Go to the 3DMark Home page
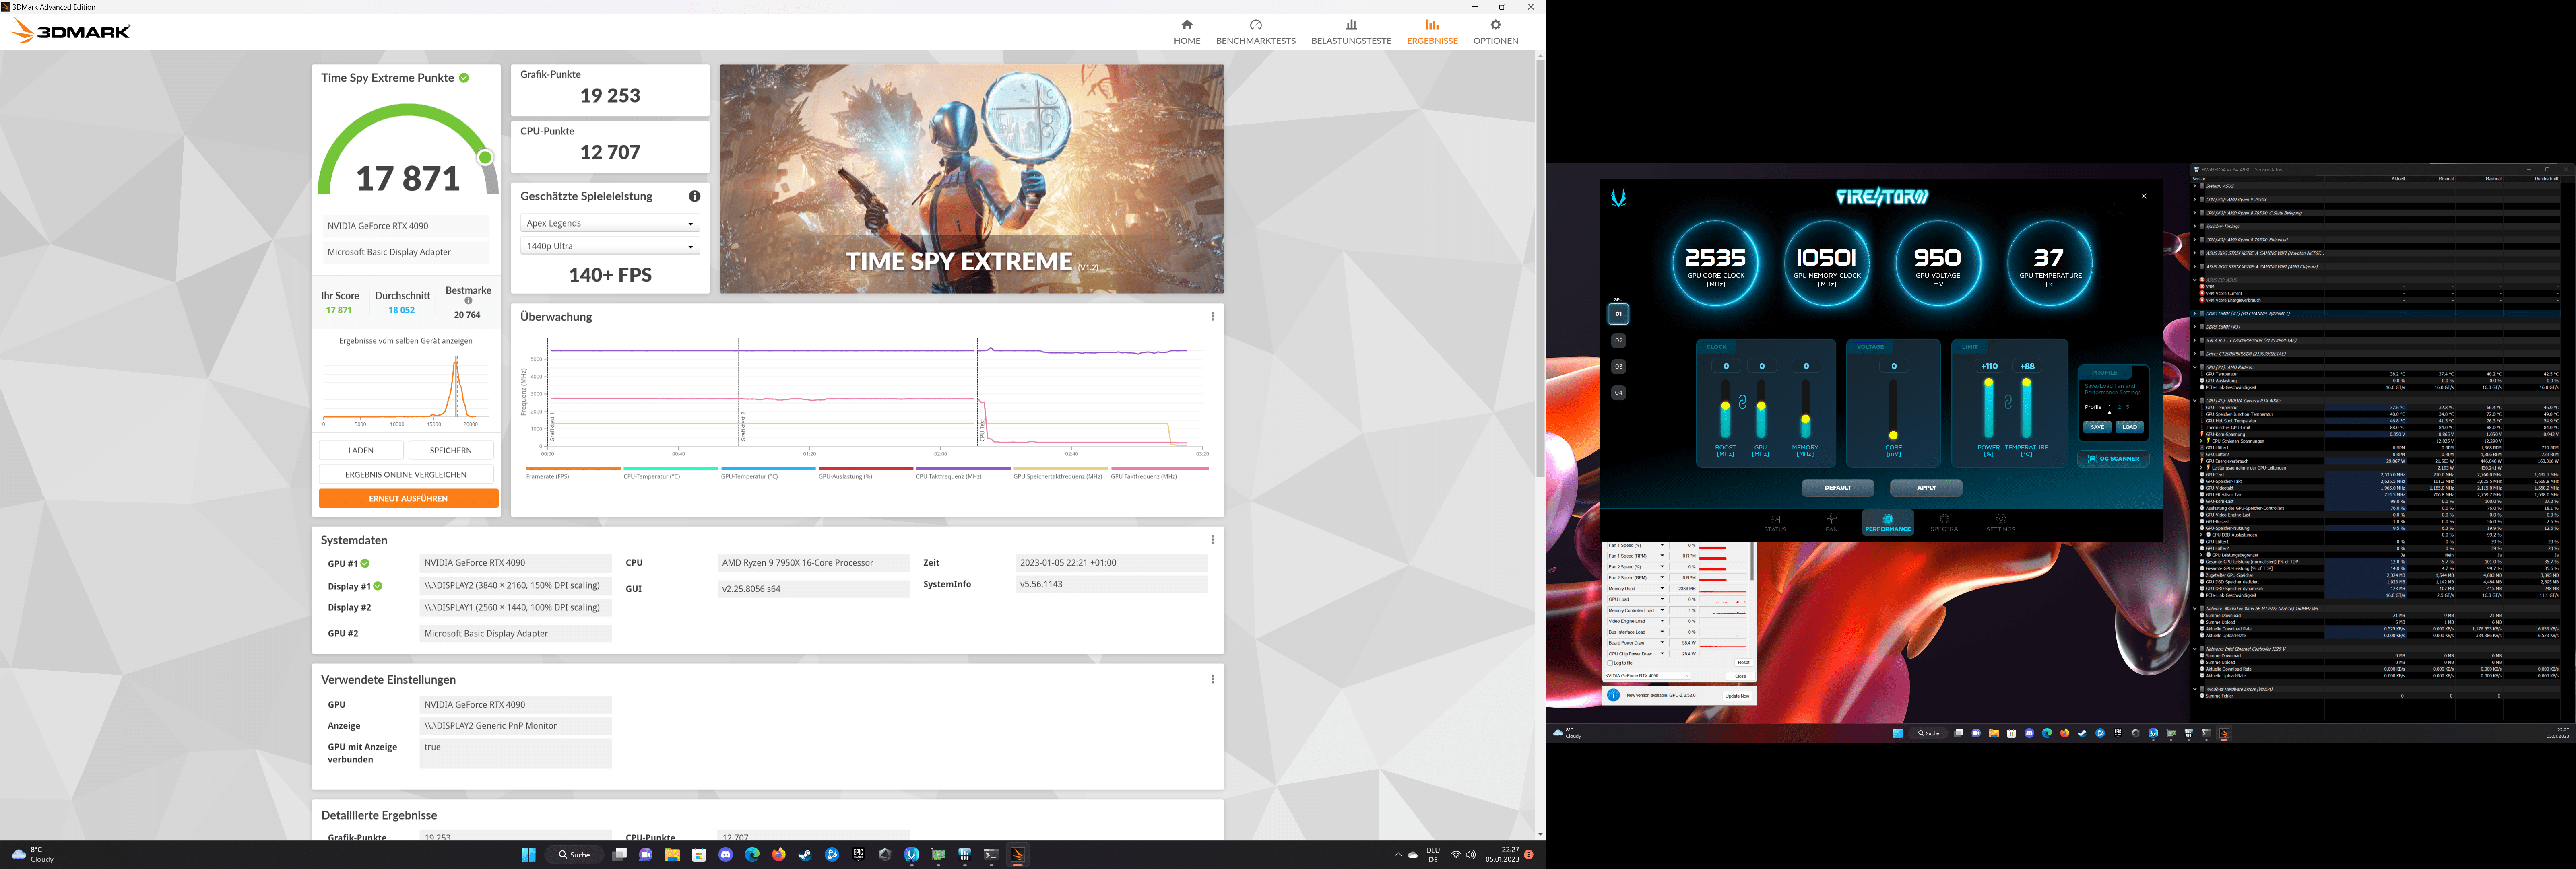Viewport: 2576px width, 869px height. click(x=1186, y=32)
